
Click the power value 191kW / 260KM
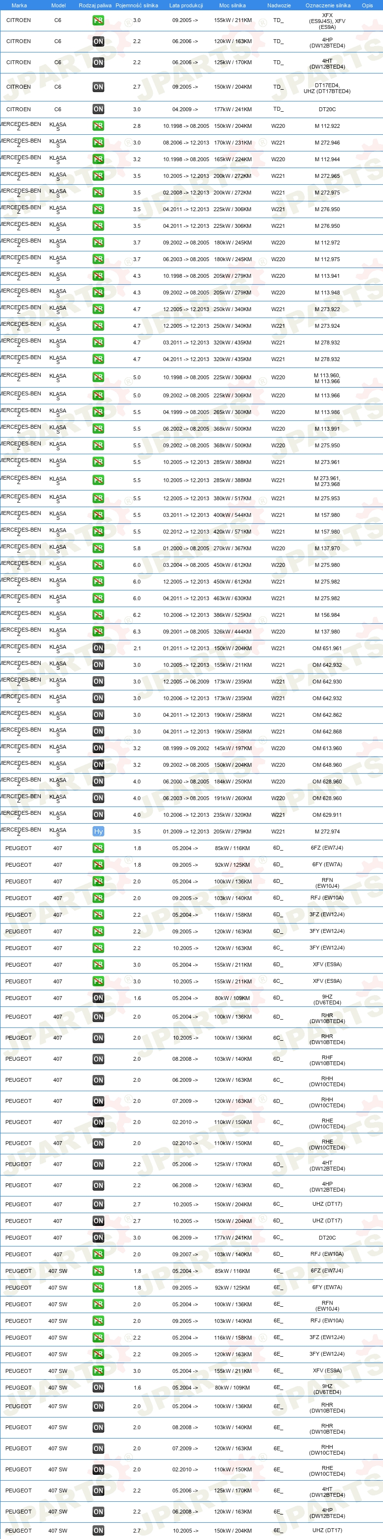coord(233,798)
